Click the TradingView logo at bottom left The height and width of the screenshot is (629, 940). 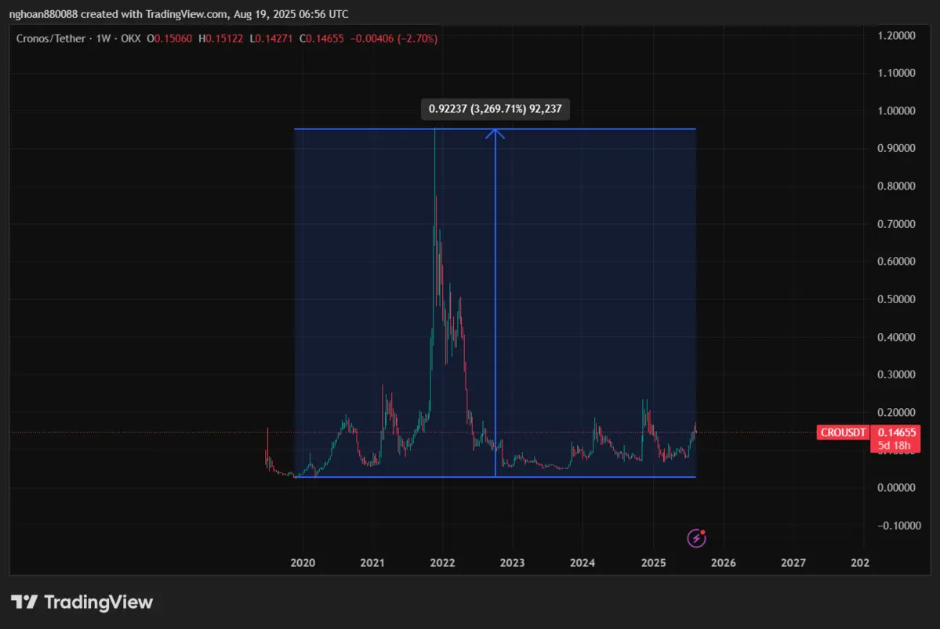coord(82,602)
